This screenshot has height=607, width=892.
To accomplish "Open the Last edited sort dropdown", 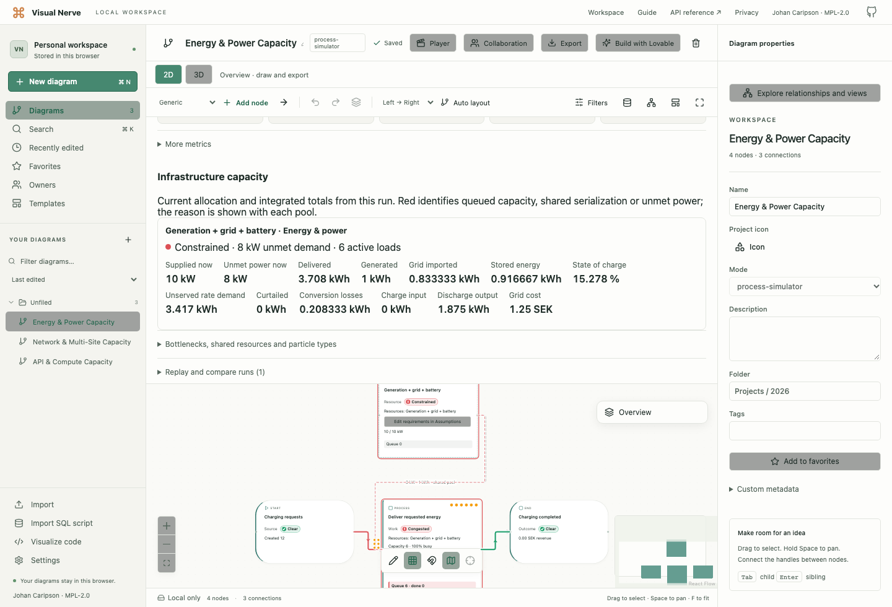I will [74, 280].
